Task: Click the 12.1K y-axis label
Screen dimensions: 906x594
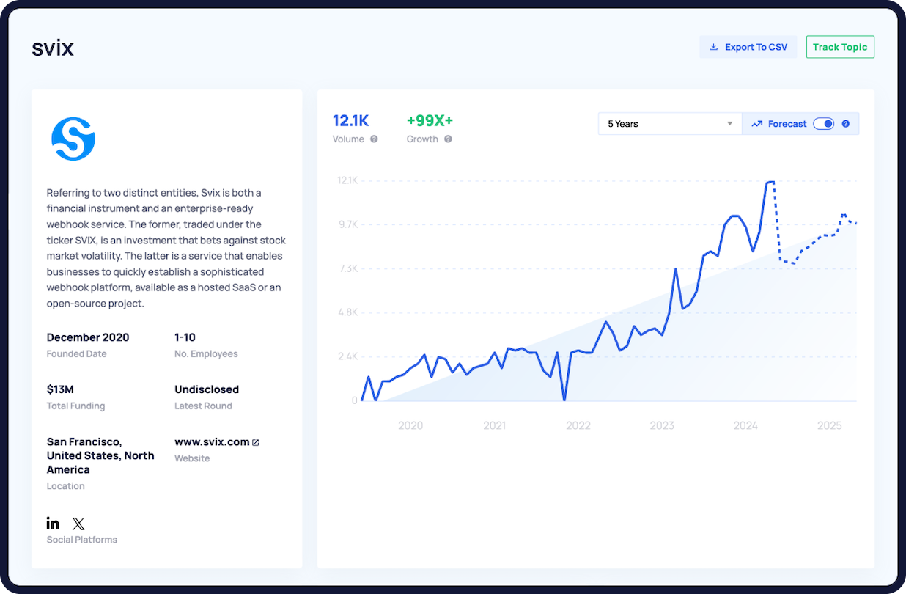Action: (347, 180)
